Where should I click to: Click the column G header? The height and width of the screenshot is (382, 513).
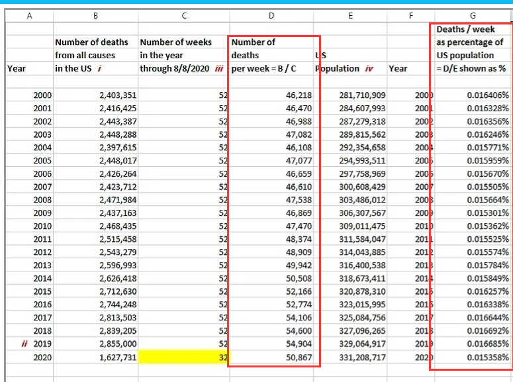(473, 15)
